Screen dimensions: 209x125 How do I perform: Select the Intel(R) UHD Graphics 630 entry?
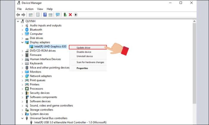pyautogui.click(x=50, y=46)
